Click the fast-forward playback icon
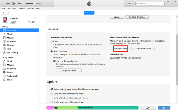The height and width of the screenshot is (112, 178). (20, 3)
